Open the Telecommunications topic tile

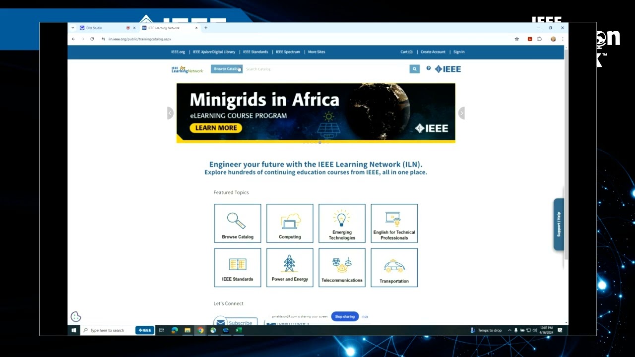(x=342, y=268)
